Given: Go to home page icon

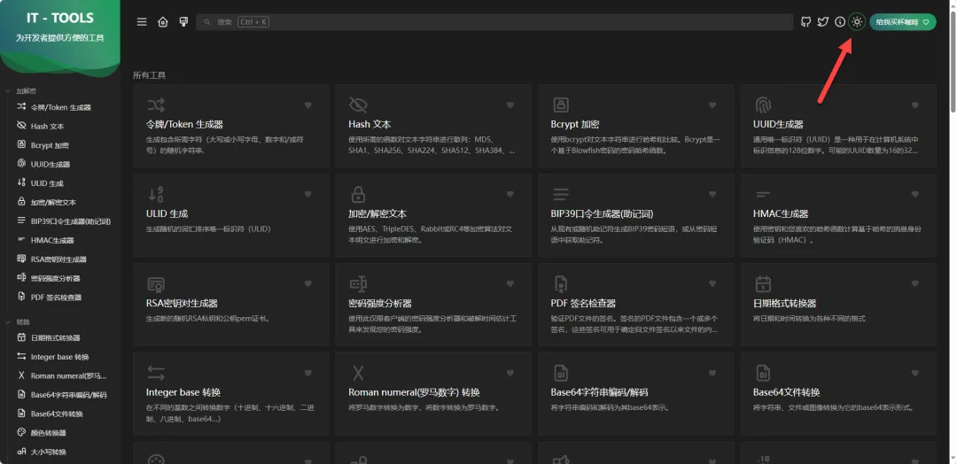Looking at the screenshot, I should click(162, 22).
